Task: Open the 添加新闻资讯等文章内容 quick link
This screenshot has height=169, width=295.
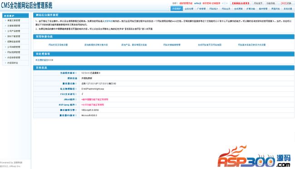Action: pos(96,45)
